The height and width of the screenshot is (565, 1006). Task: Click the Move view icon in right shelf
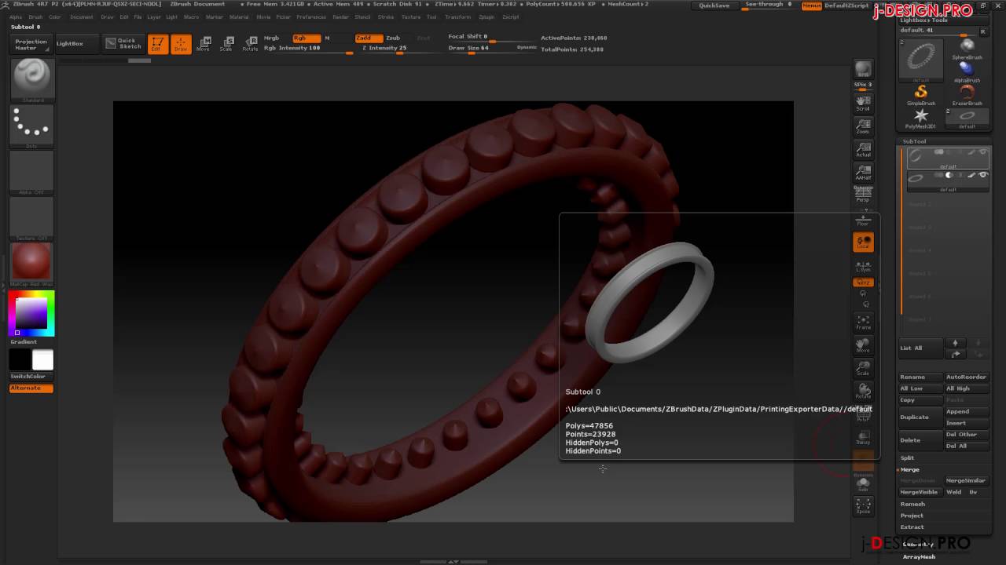(x=863, y=345)
